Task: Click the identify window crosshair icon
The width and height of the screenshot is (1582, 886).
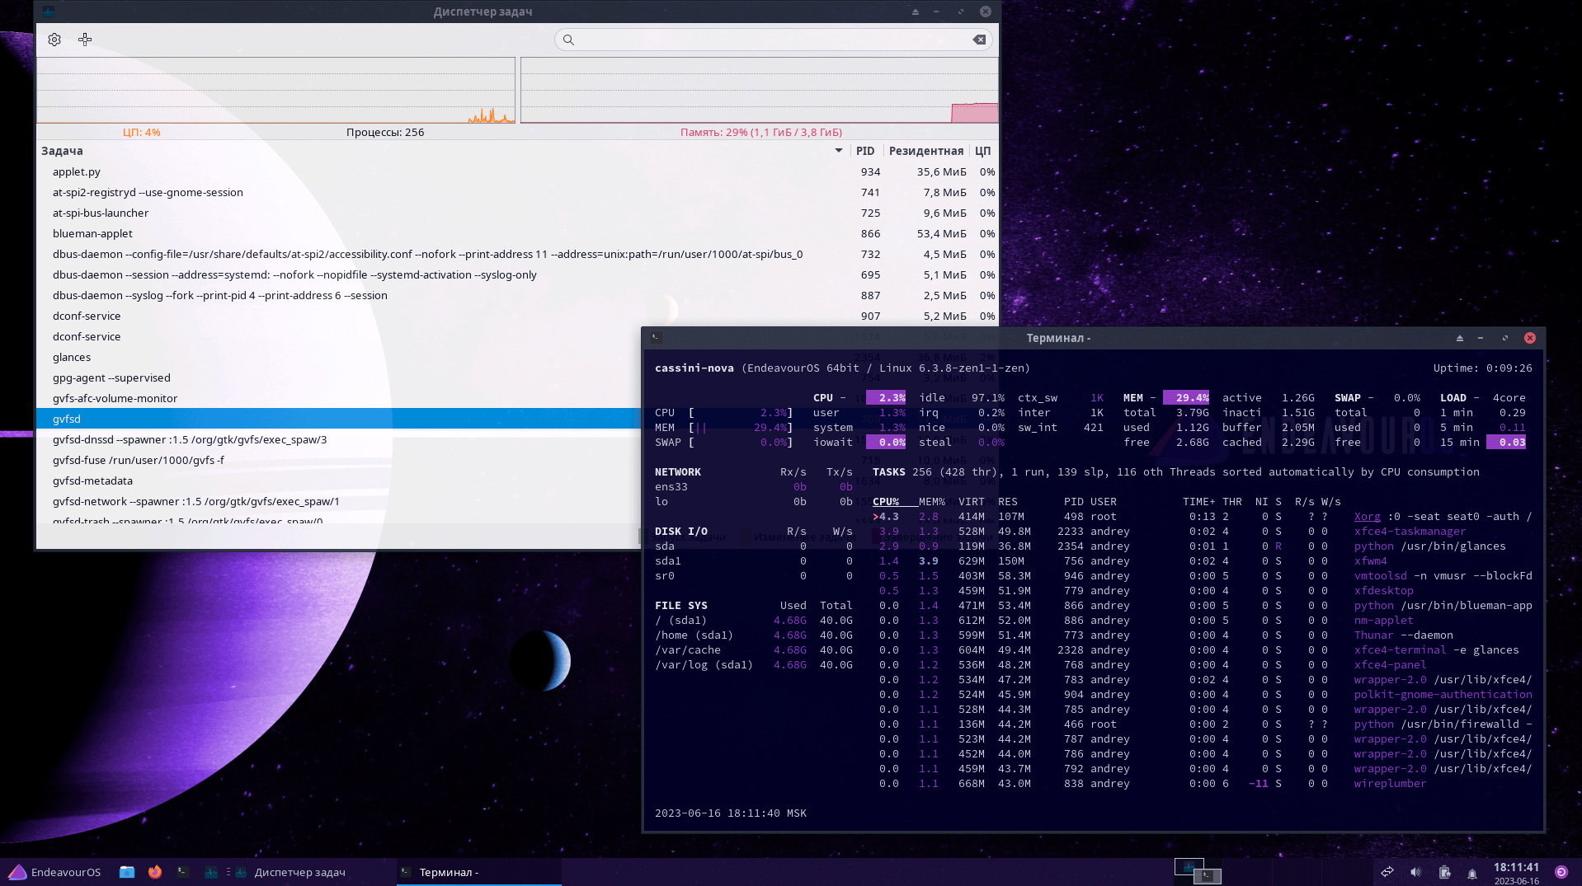Action: coord(85,40)
